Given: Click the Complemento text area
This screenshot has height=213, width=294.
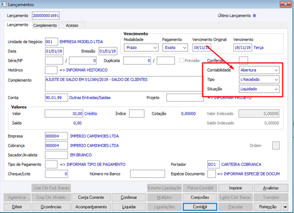Looking at the screenshot, I should point(124,84).
